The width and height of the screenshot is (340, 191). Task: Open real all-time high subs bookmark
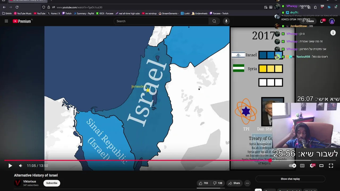coord(127,13)
